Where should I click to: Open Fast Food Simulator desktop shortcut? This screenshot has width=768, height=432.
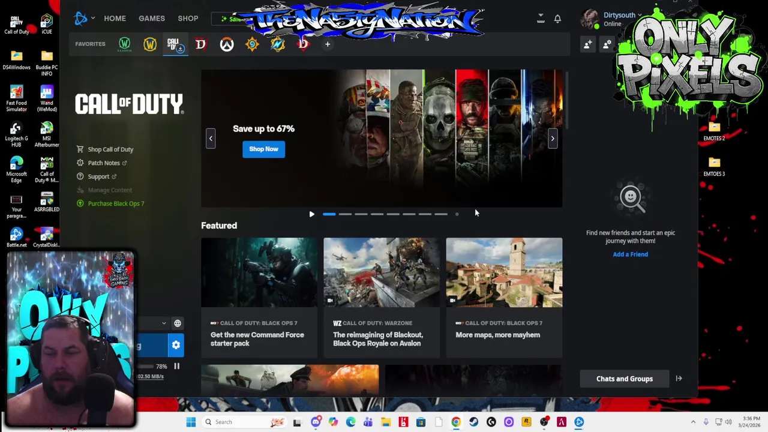pos(16,99)
